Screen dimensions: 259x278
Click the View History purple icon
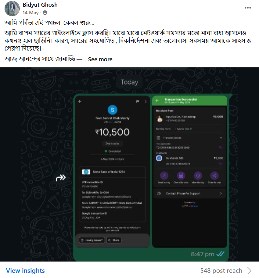tap(198, 176)
